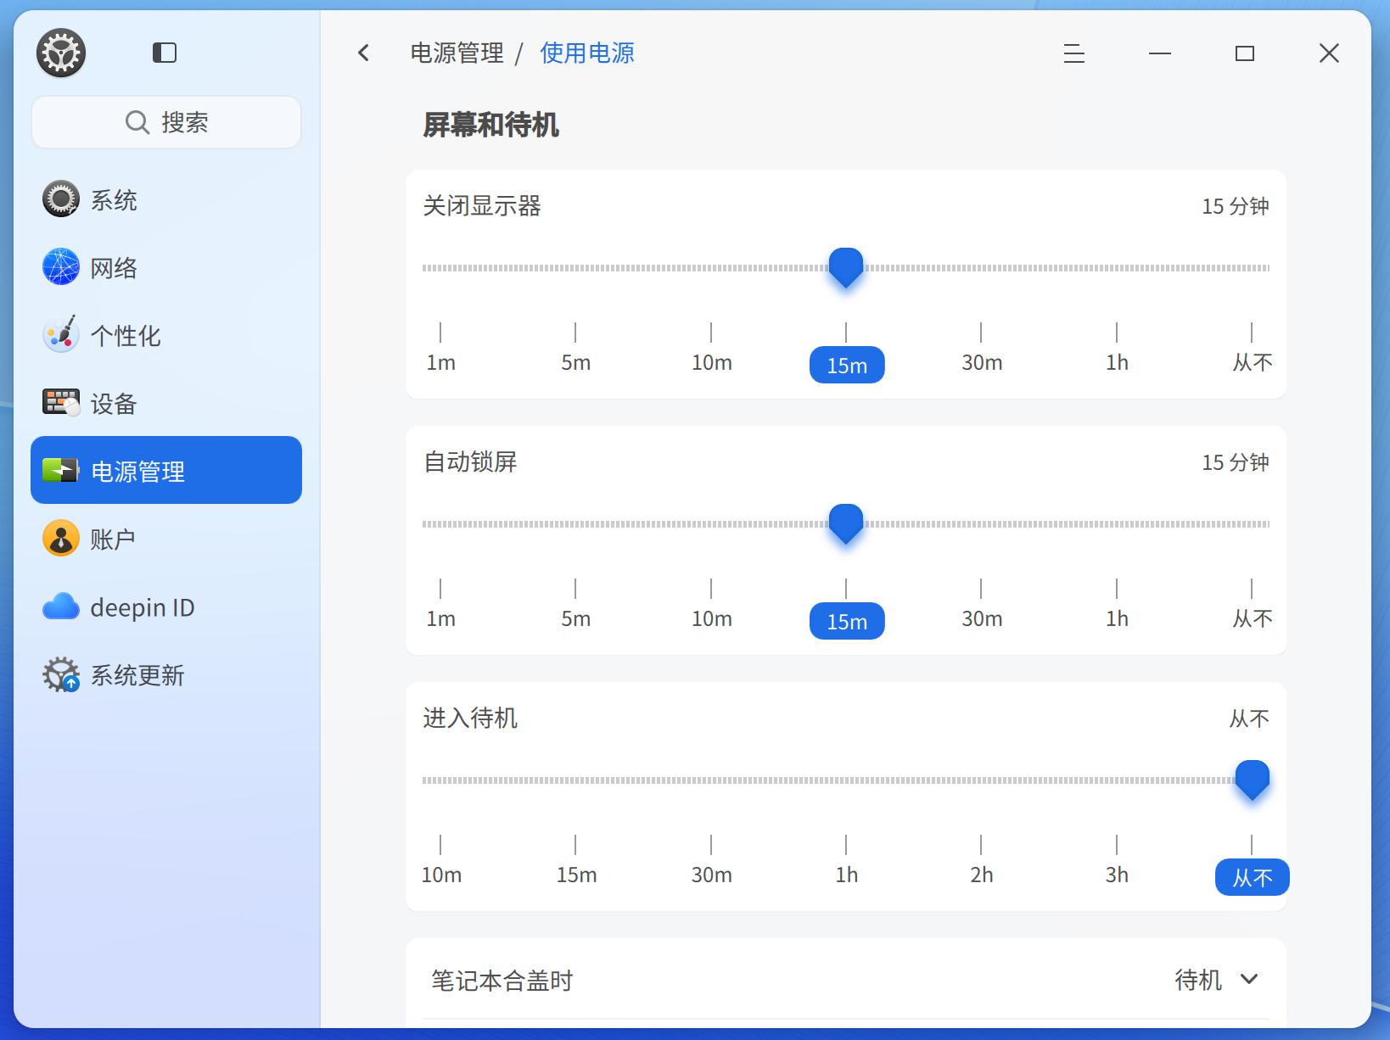Screen dimensions: 1390x1040
Task: Set 自动锁屏 to 5m mark
Action: click(x=575, y=619)
